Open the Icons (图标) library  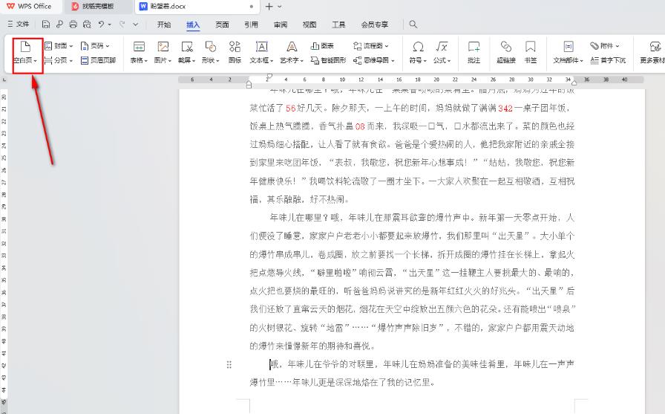[235, 52]
